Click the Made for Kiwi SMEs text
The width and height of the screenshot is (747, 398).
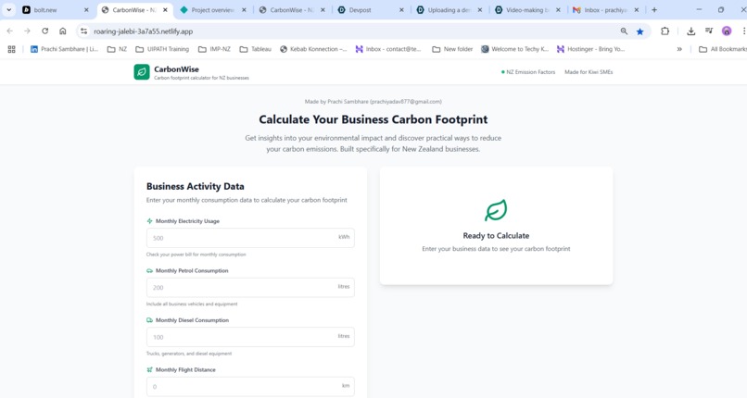pyautogui.click(x=589, y=72)
